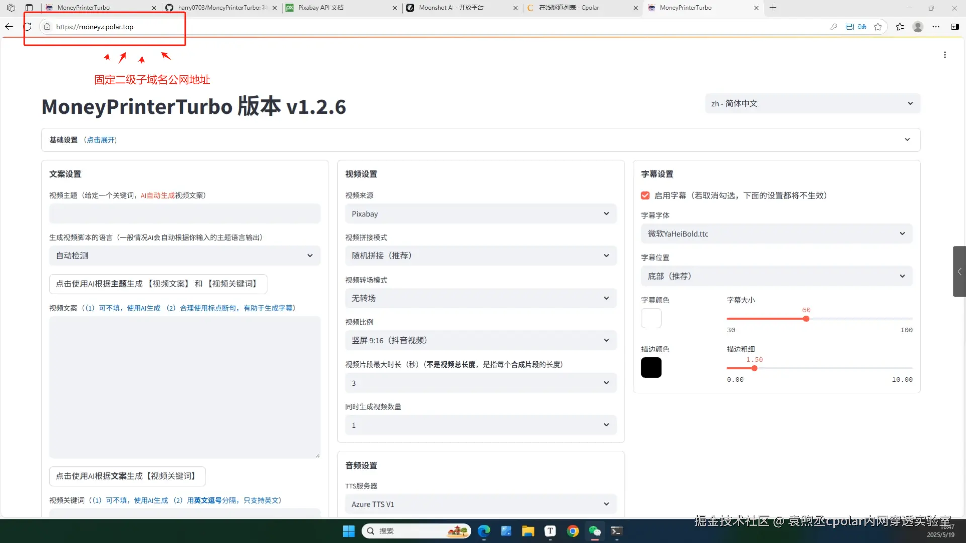966x543 pixels.
Task: Click the Chrome taskbar icon
Action: pyautogui.click(x=572, y=531)
